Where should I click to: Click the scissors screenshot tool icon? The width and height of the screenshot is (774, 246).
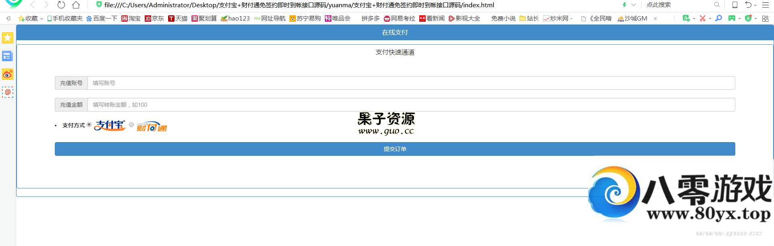tap(703, 19)
